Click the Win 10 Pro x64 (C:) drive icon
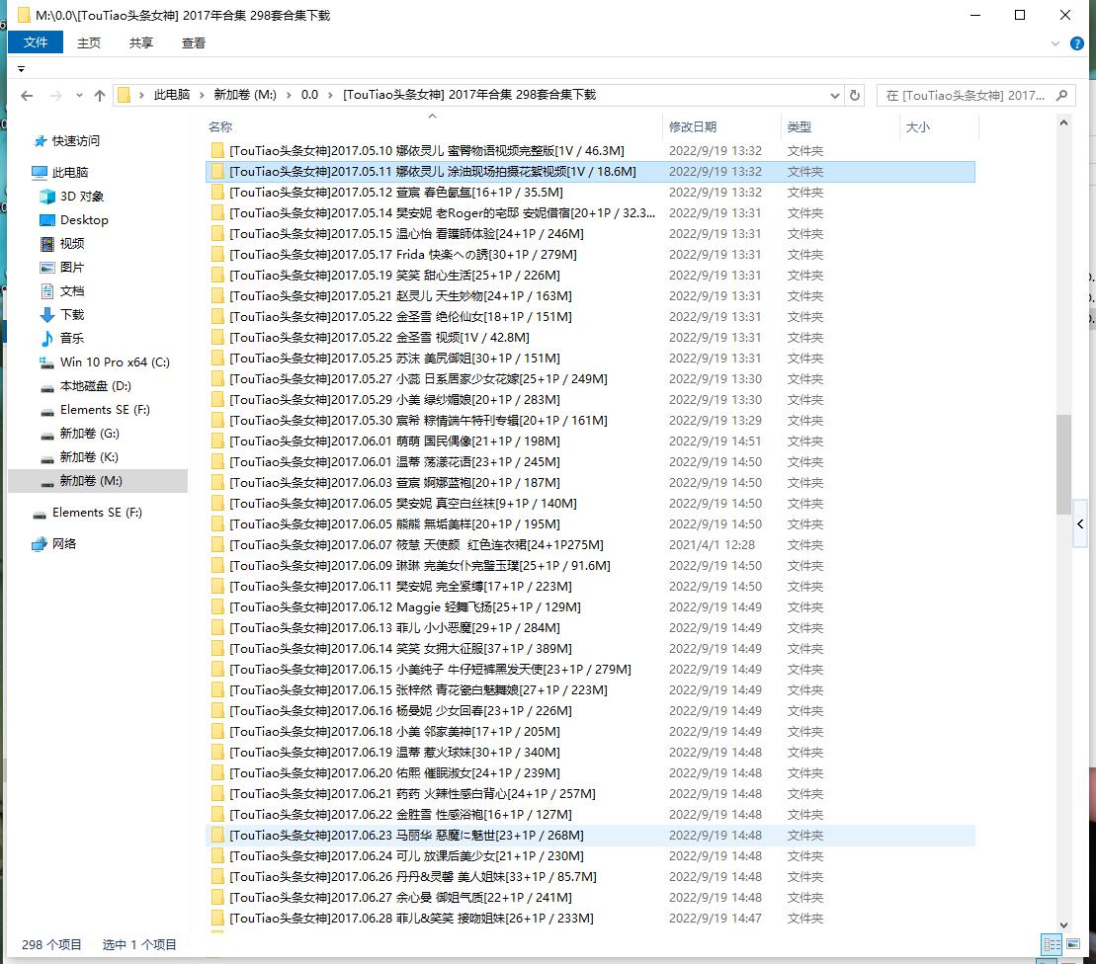The height and width of the screenshot is (964, 1096). [47, 362]
